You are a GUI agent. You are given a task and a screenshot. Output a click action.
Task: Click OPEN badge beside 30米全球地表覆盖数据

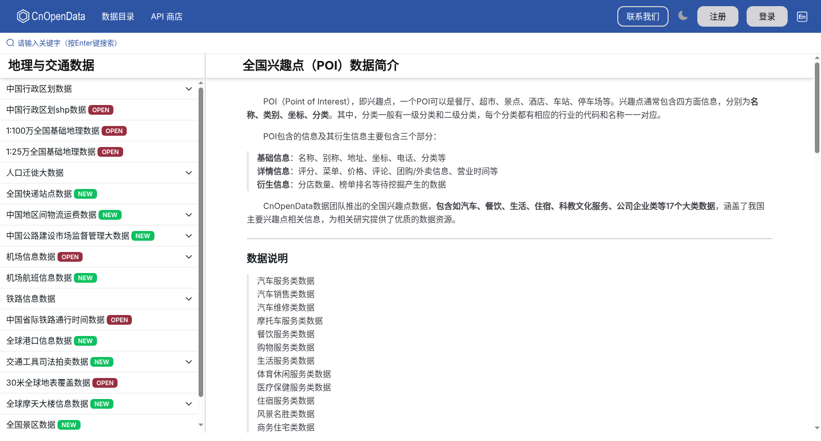pyautogui.click(x=105, y=383)
